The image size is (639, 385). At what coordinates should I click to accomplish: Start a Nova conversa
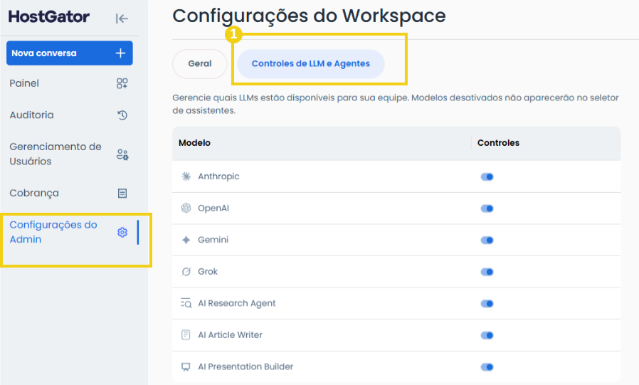(x=70, y=53)
